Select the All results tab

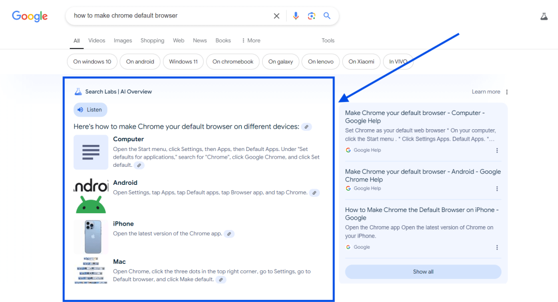[x=76, y=40]
